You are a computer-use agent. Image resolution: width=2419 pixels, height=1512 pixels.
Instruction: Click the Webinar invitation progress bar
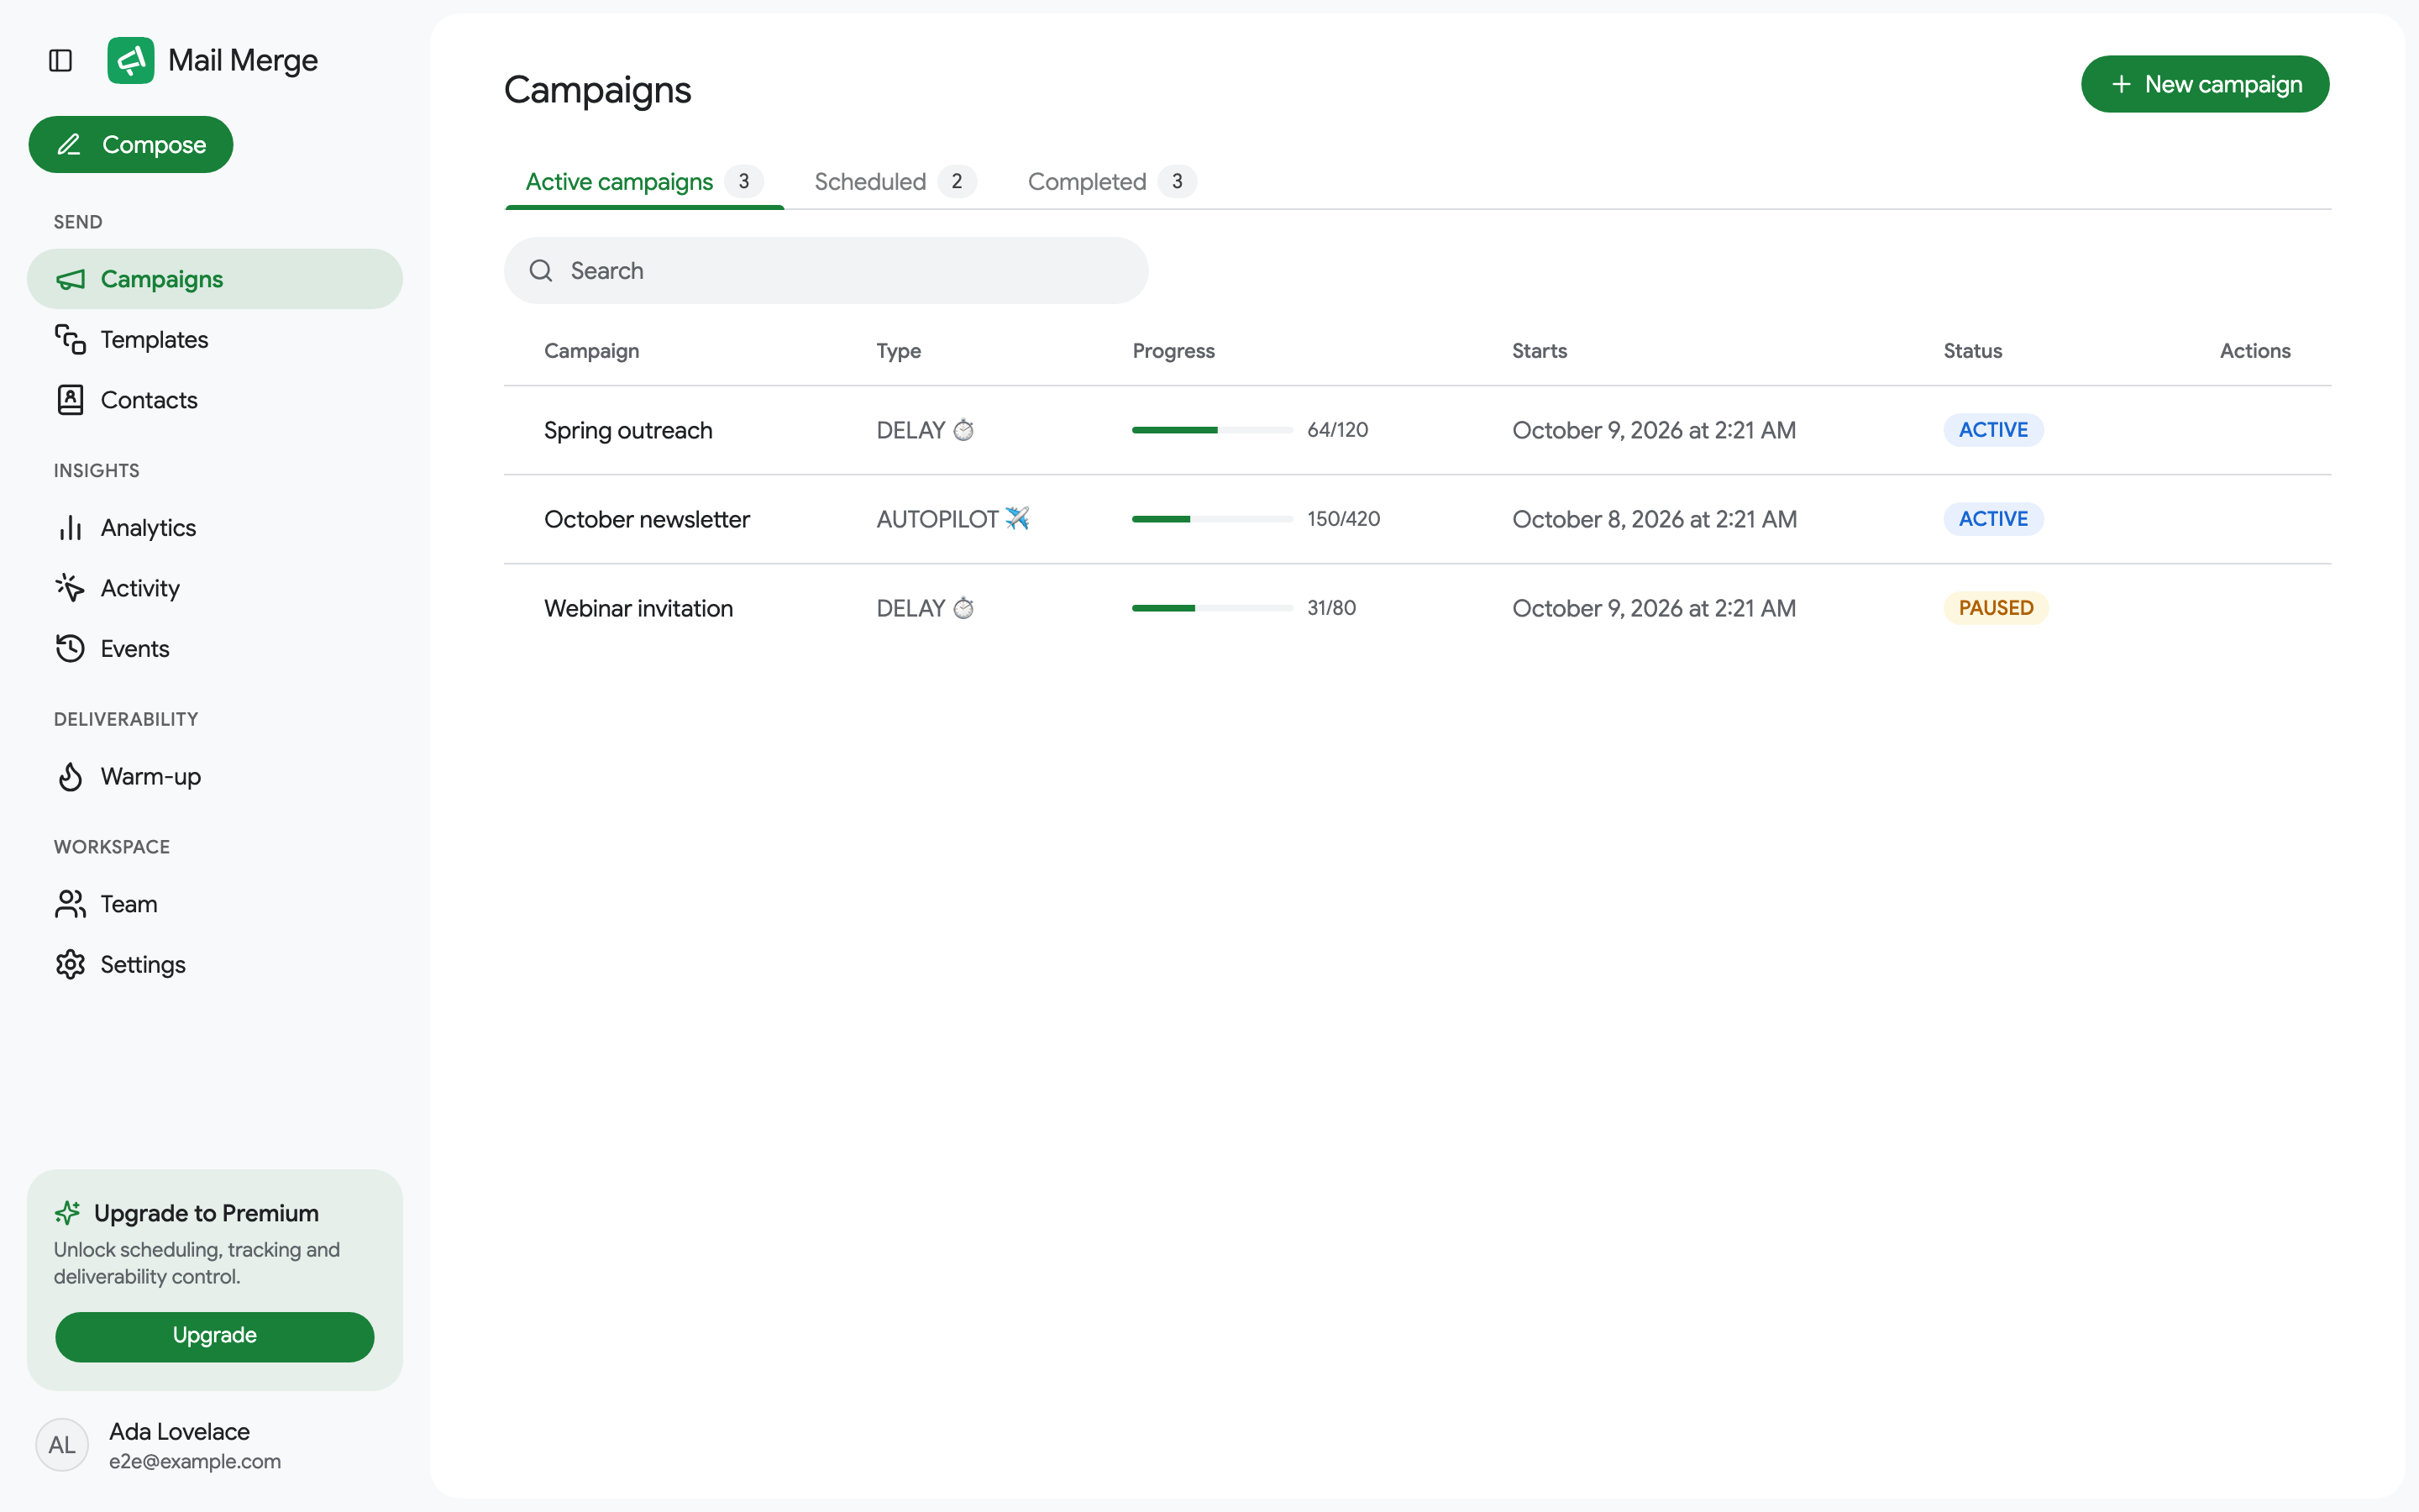pos(1213,608)
